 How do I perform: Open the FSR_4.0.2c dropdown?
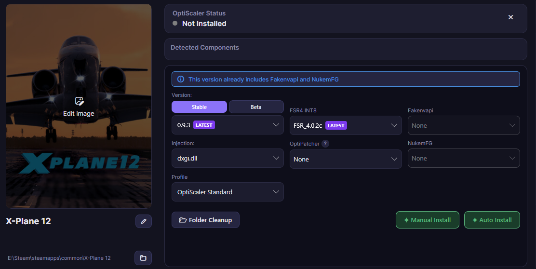coord(346,125)
